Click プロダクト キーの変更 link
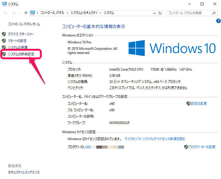 point(202,147)
